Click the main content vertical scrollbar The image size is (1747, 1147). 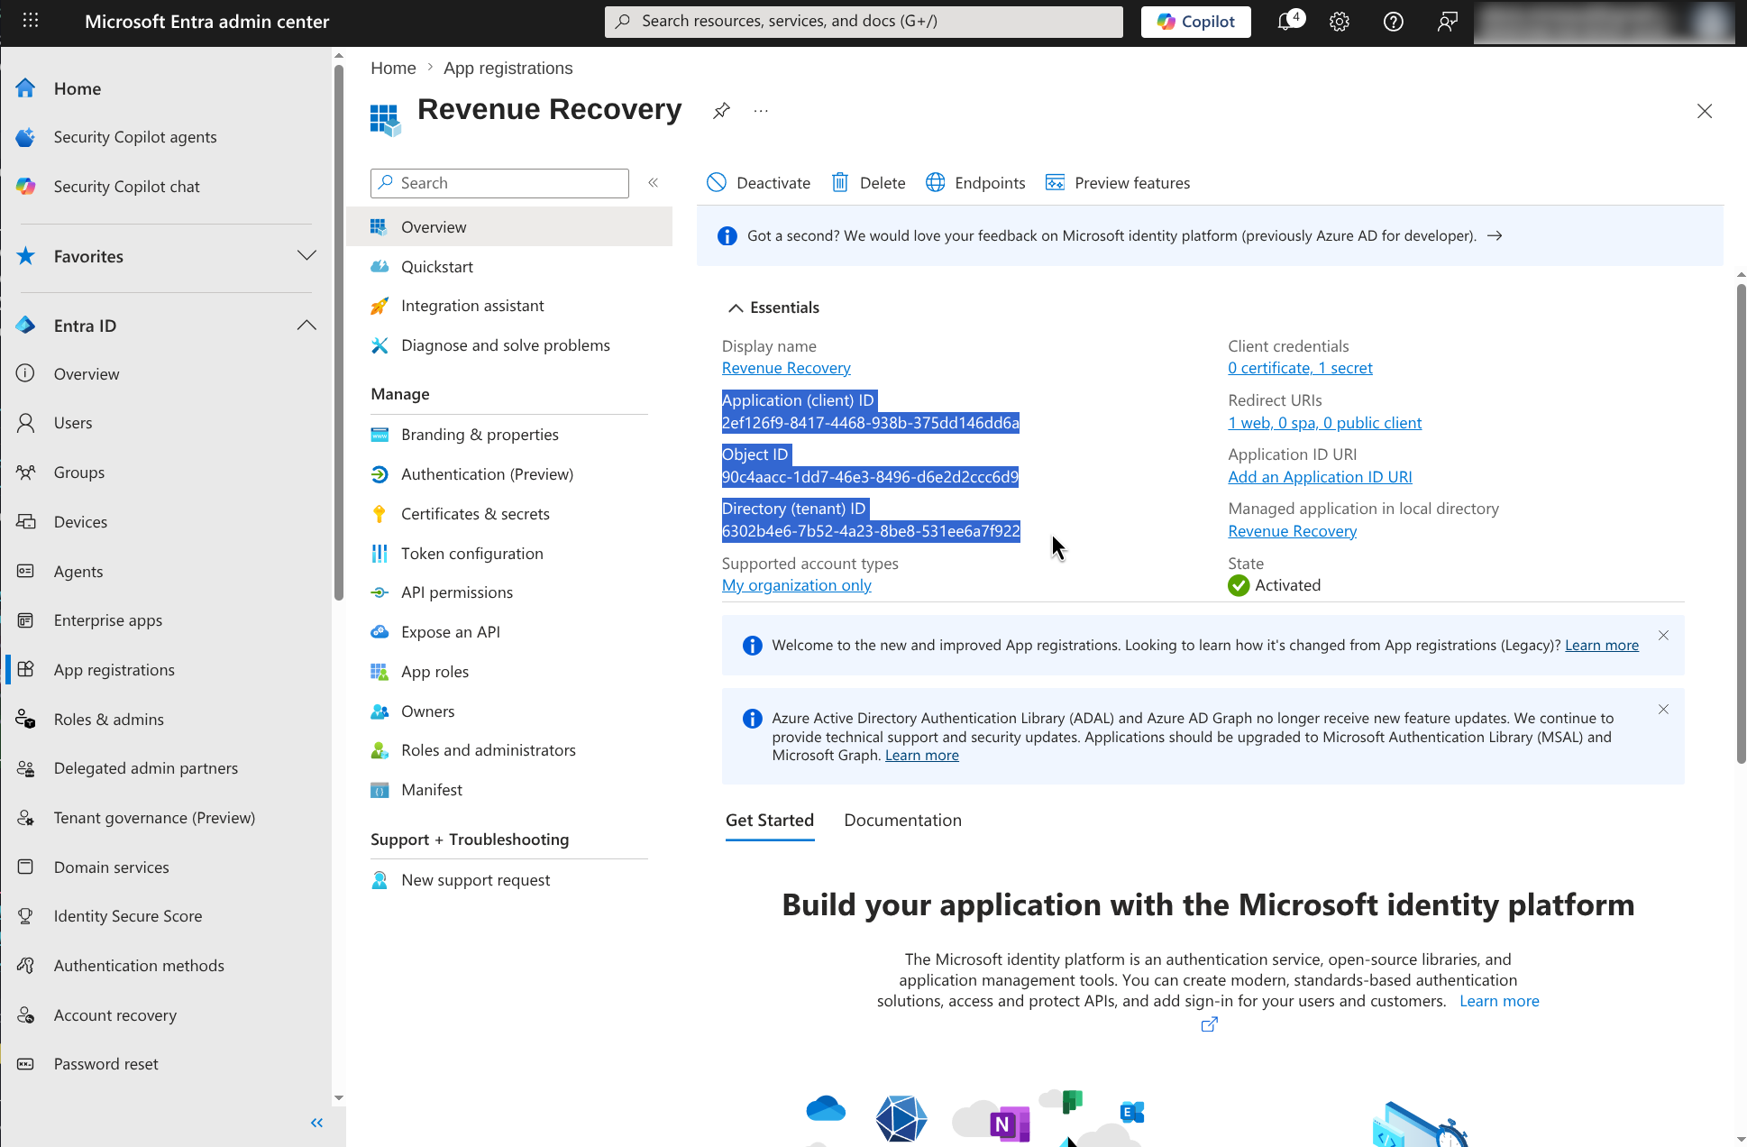coord(1741,523)
